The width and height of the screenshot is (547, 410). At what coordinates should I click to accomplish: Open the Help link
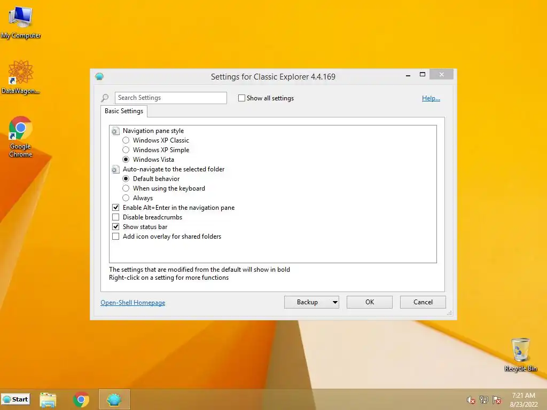tap(431, 98)
